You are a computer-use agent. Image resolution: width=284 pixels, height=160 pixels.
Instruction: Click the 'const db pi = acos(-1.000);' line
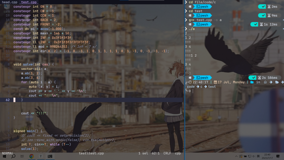pyautogui.click(x=39, y=29)
